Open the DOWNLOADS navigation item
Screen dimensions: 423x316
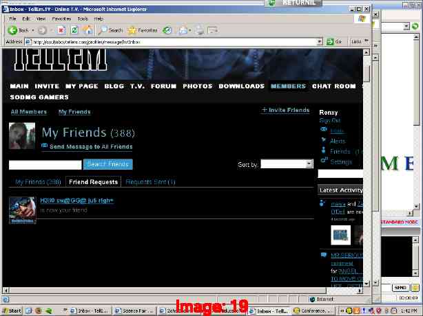[x=241, y=86]
